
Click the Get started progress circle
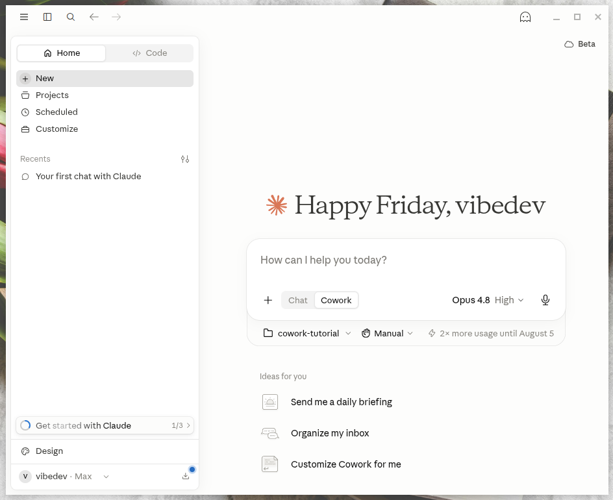(25, 425)
